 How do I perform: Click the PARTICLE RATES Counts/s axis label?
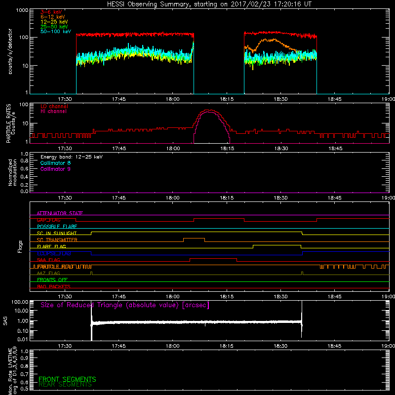click(11, 123)
